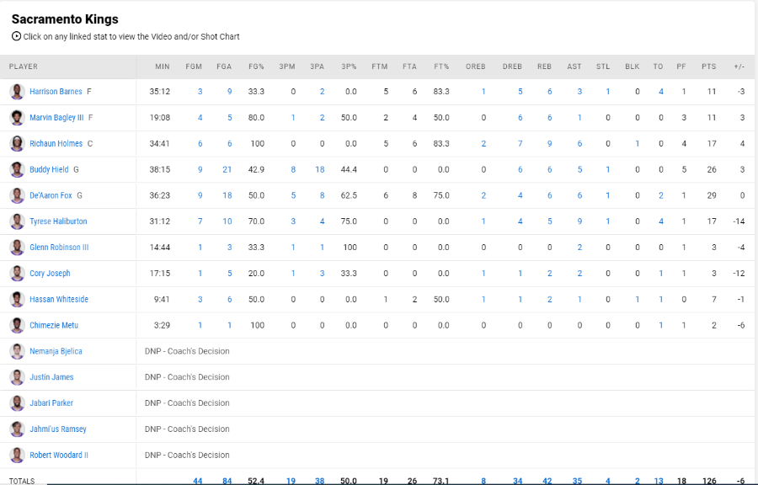View team total 42 rebounds
This screenshot has width=758, height=485.
coord(547,481)
